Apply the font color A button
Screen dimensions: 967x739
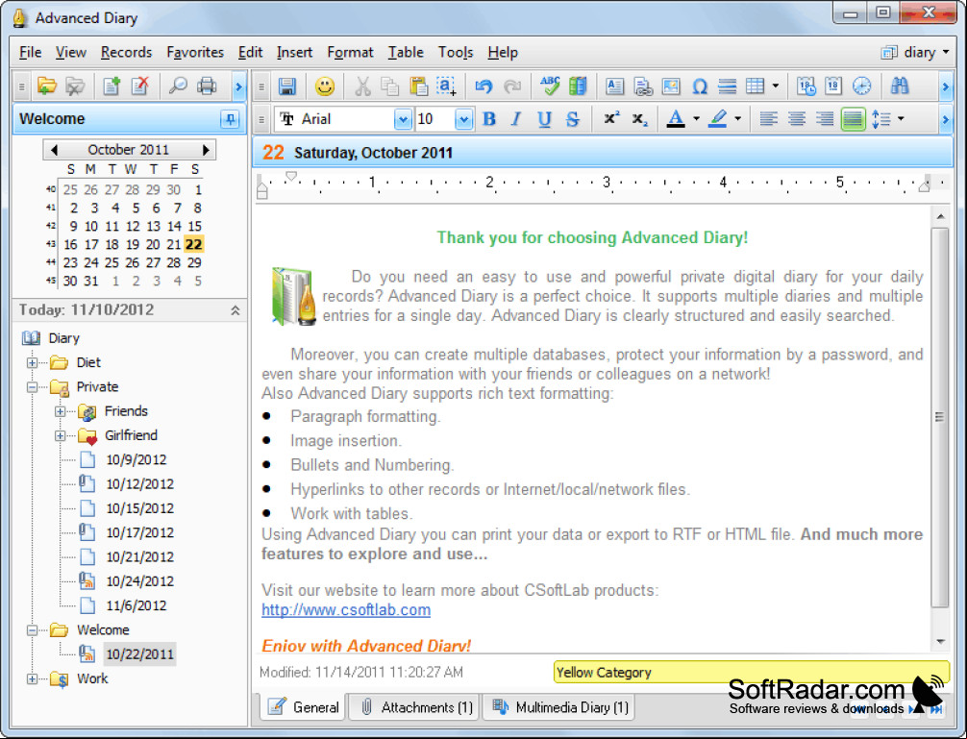pyautogui.click(x=676, y=119)
